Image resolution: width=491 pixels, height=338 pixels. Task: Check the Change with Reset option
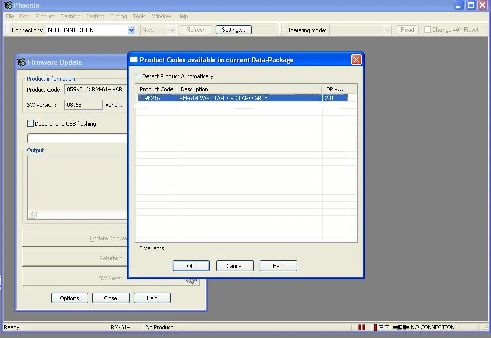click(x=428, y=30)
